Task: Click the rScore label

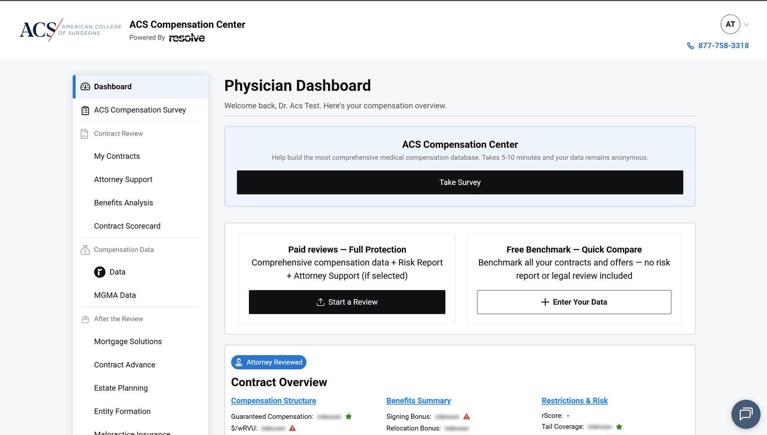Action: [x=552, y=416]
